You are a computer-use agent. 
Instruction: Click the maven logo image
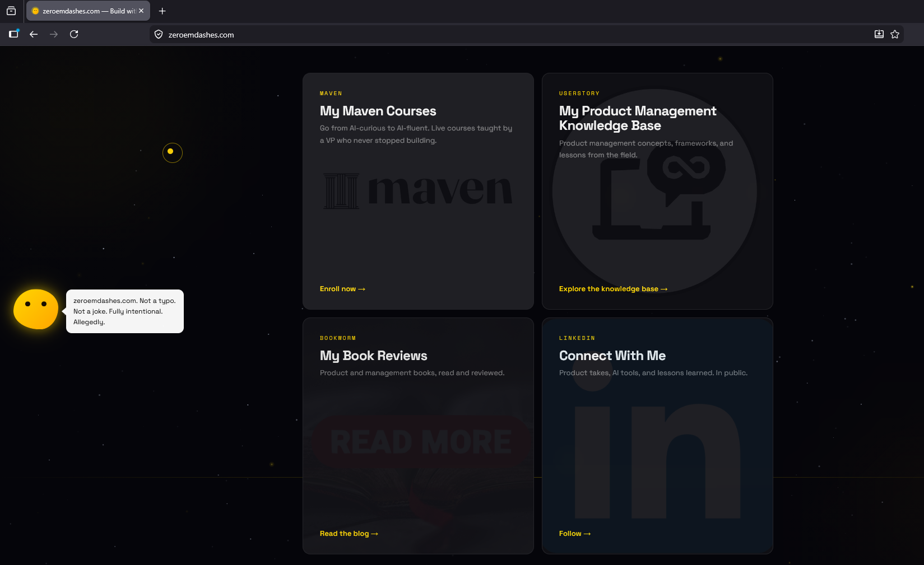click(x=418, y=190)
